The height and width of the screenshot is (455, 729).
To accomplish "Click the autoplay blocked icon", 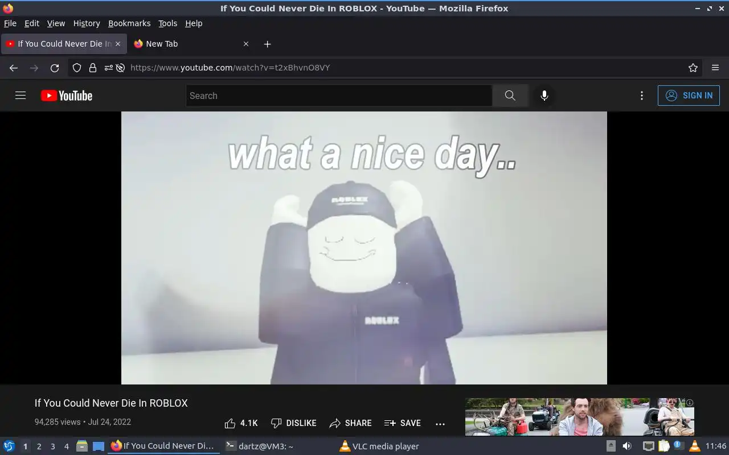I will (x=120, y=68).
